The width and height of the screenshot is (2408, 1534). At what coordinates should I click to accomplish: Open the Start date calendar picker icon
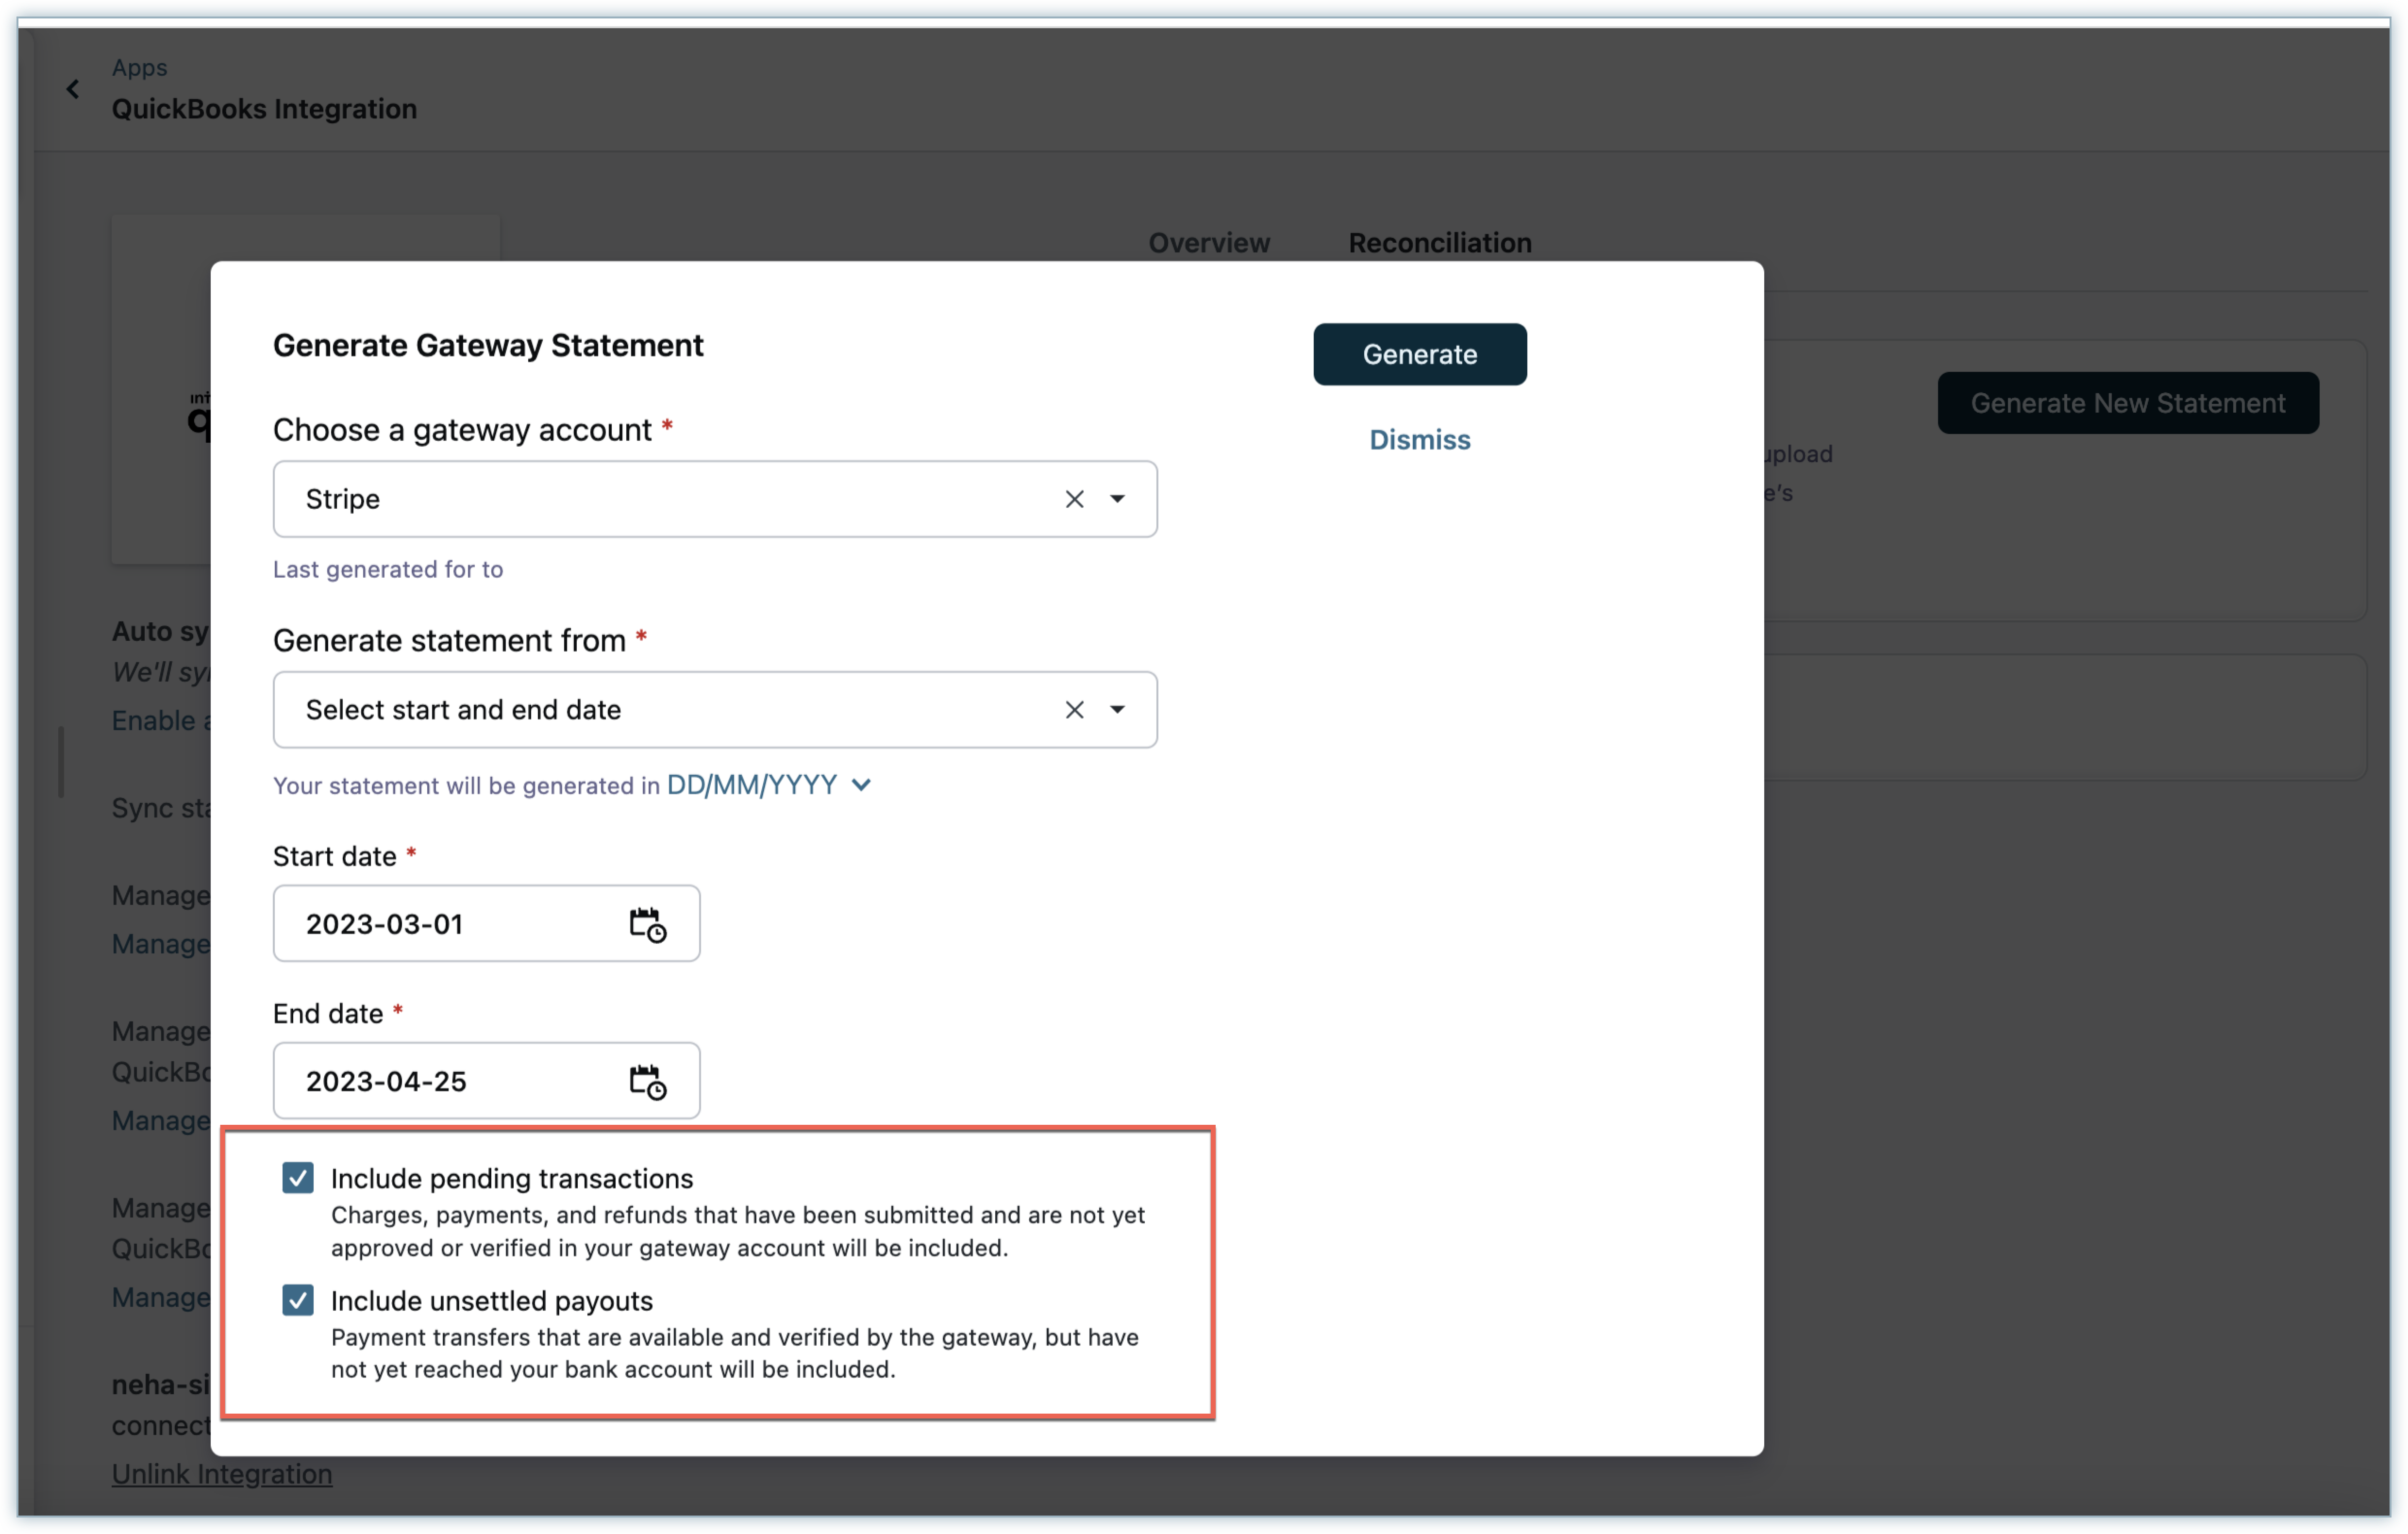(647, 925)
